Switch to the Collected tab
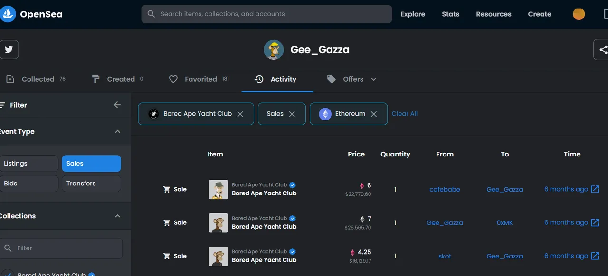608x276 pixels. tap(35, 79)
